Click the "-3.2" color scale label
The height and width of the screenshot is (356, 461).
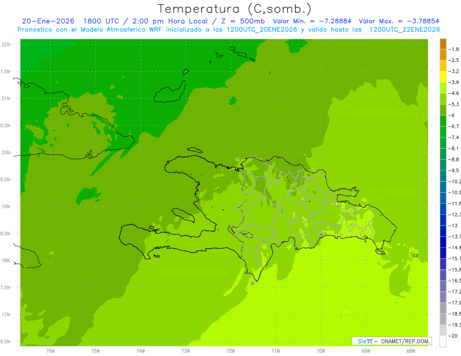coord(454,71)
